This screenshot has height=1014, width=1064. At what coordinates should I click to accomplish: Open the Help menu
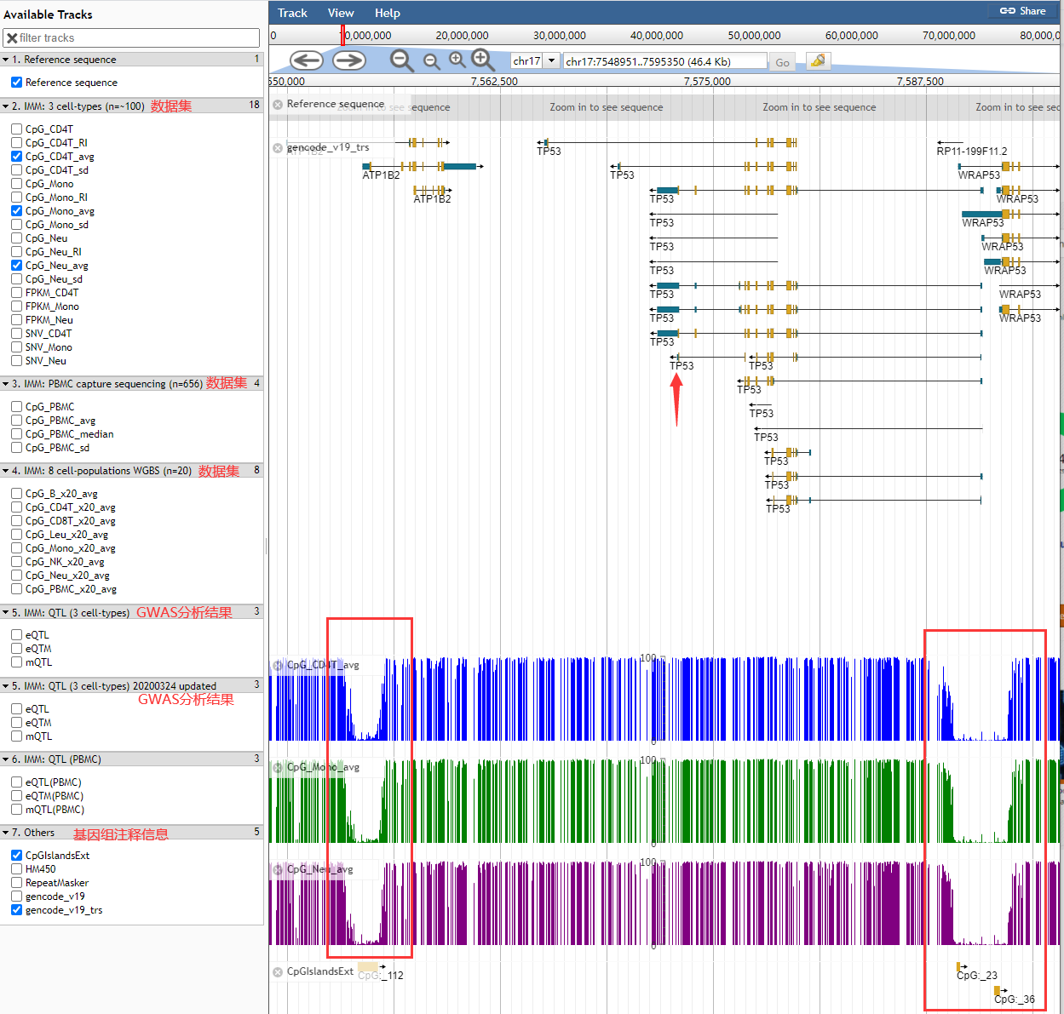388,13
